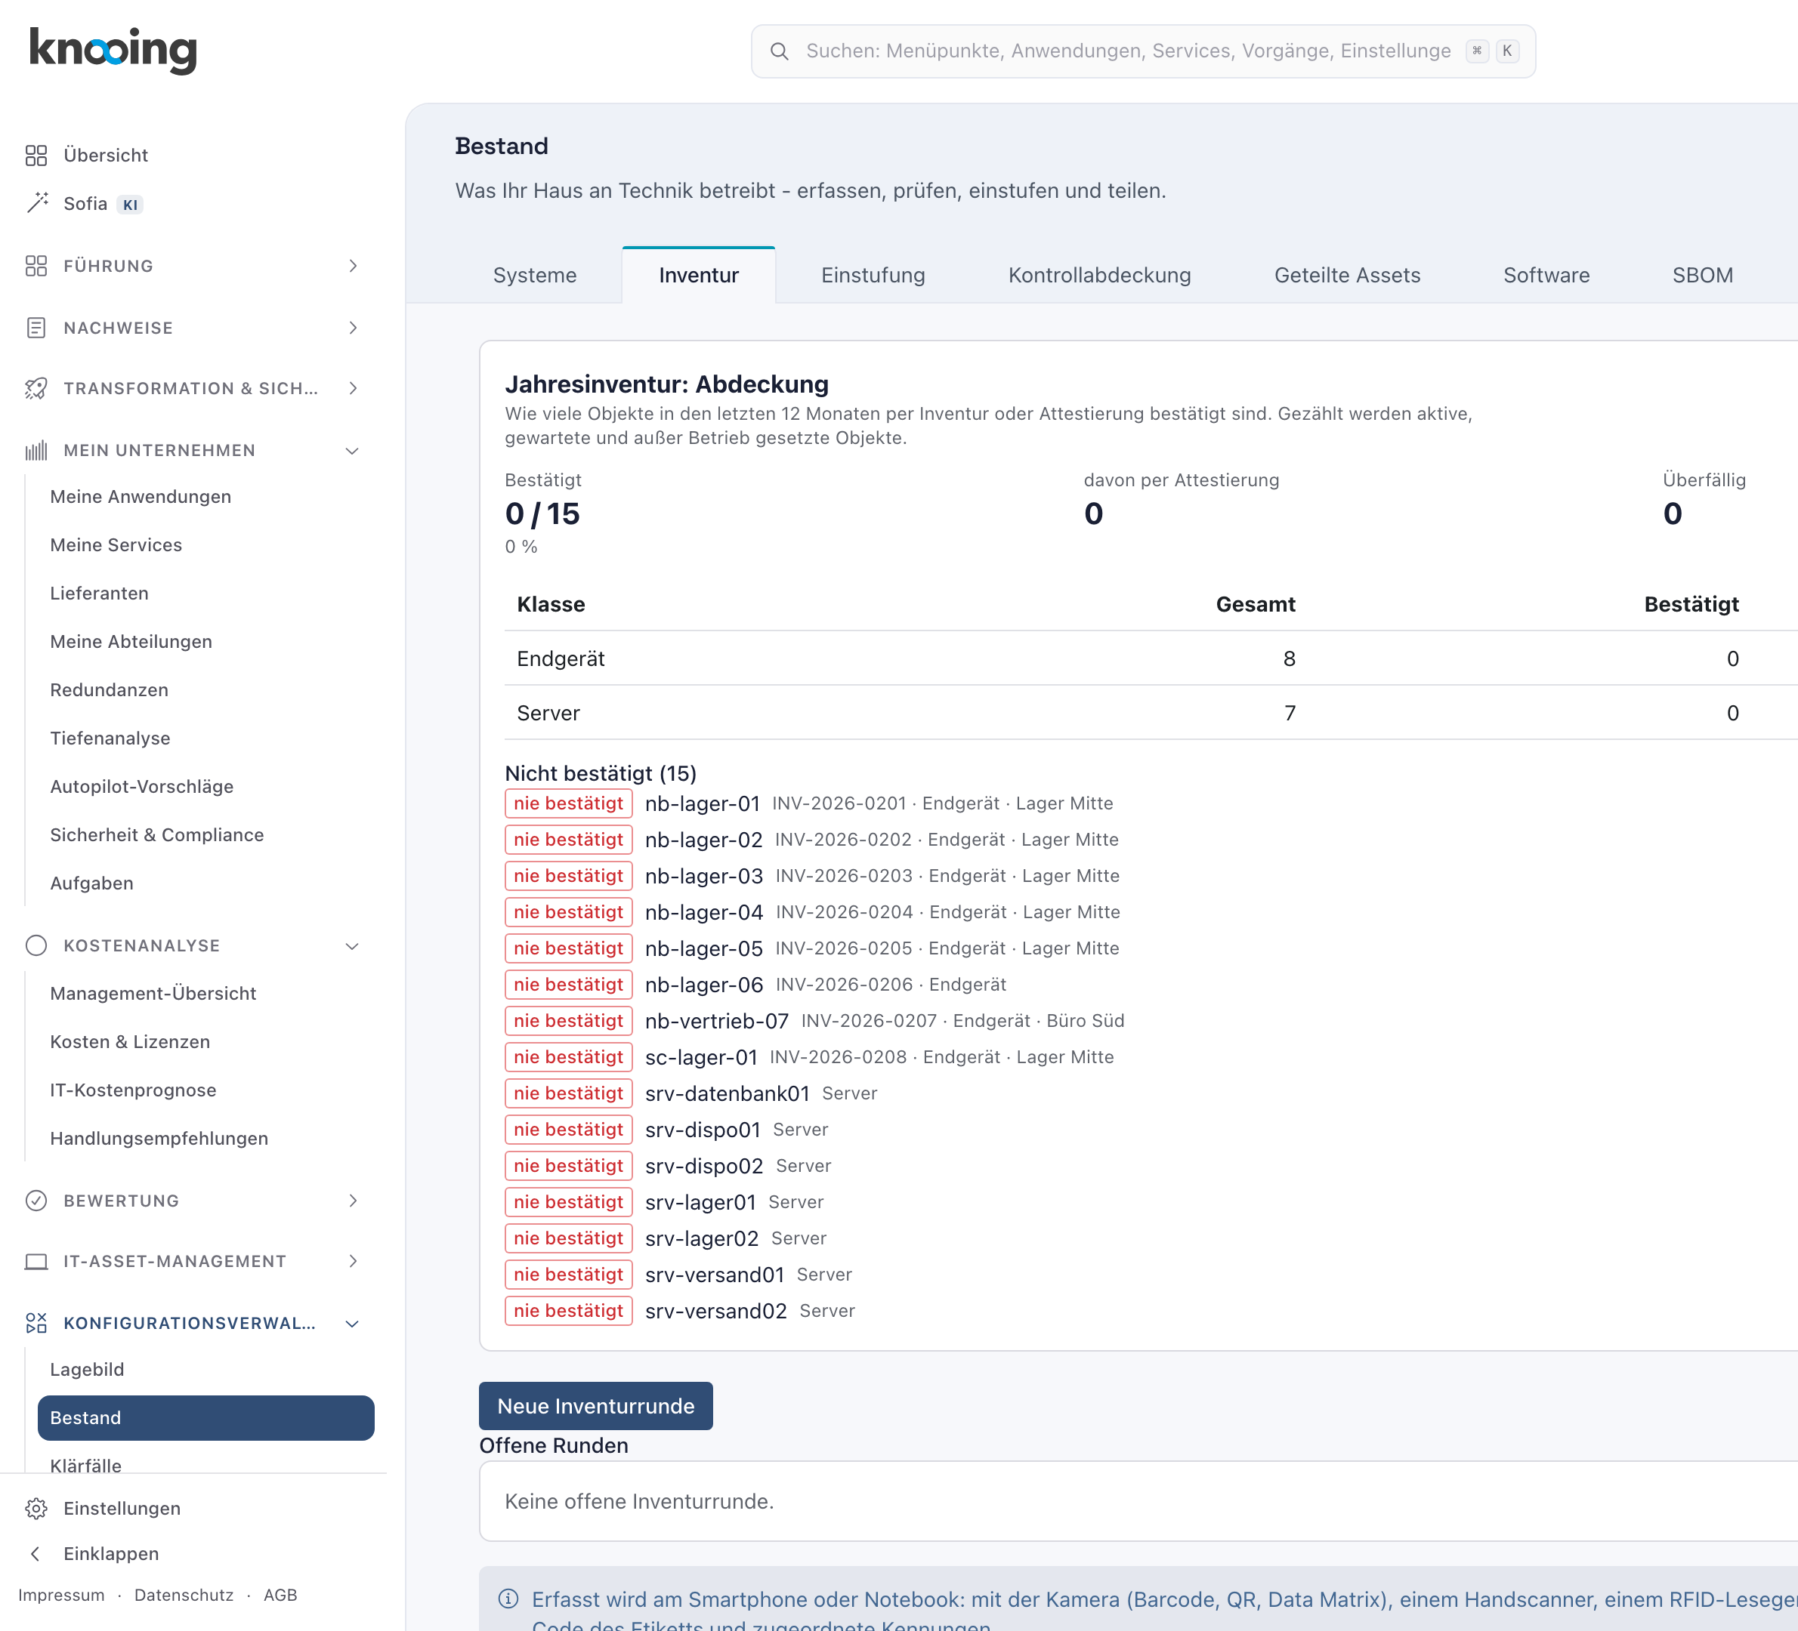Collapse the Konfigurationsverwaltung chevron
The height and width of the screenshot is (1631, 1798).
pyautogui.click(x=352, y=1324)
